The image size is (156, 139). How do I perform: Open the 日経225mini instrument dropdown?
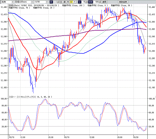pos(32,2)
